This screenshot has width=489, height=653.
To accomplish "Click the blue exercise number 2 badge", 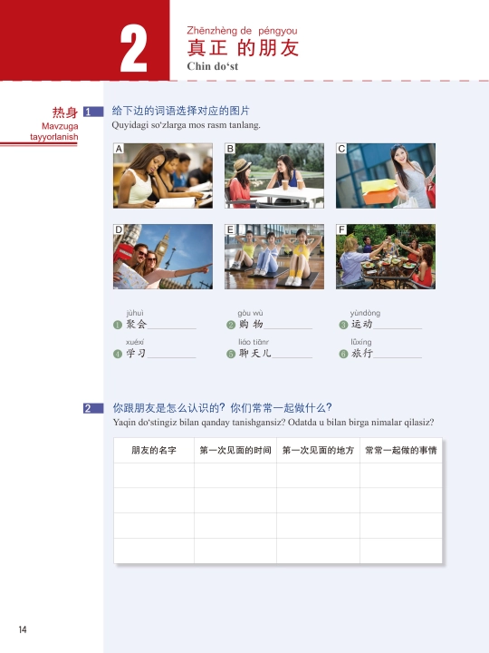I will pos(93,408).
